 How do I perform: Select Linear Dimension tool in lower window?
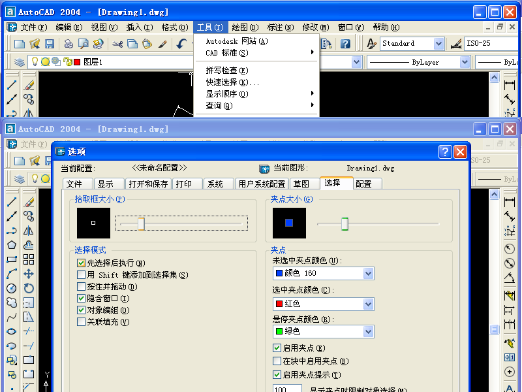(510, 202)
